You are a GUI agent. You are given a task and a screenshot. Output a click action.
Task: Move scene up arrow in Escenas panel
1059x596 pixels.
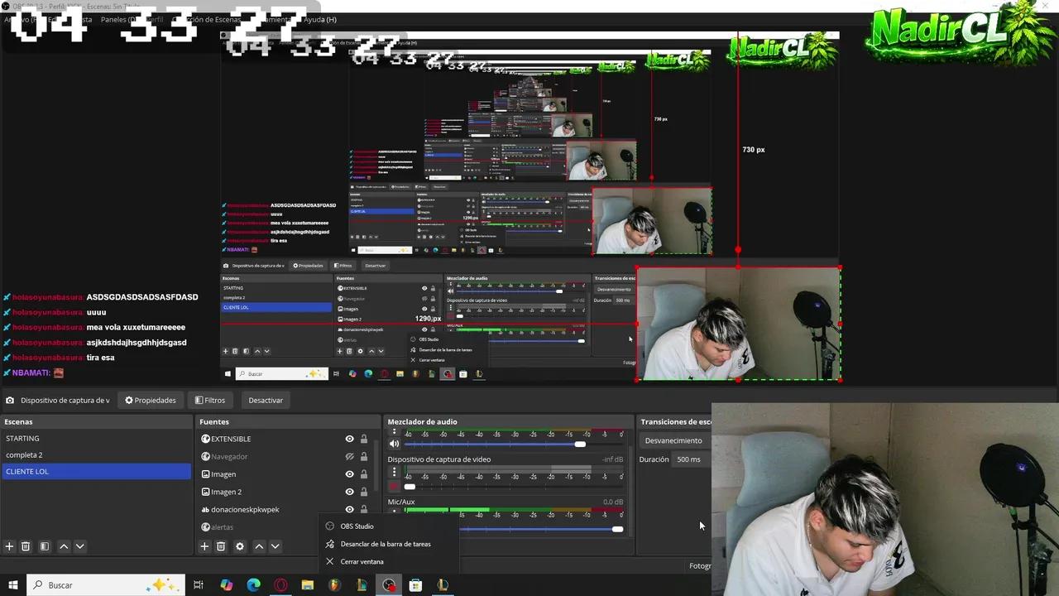[64, 546]
